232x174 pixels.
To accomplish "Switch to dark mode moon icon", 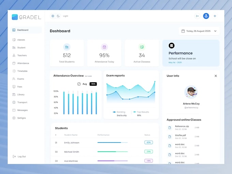I will pyautogui.click(x=58, y=16).
